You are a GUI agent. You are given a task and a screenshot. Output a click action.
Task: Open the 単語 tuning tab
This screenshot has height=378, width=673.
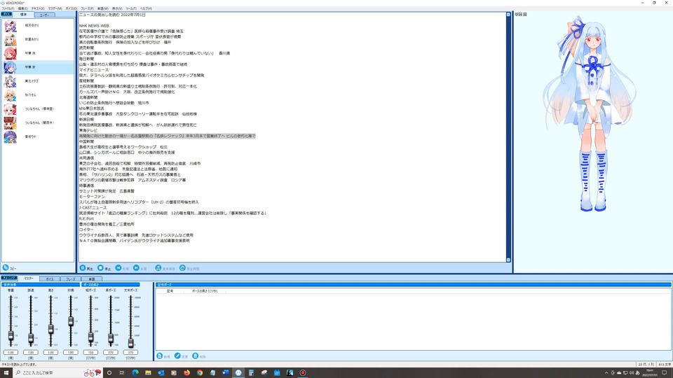point(92,279)
